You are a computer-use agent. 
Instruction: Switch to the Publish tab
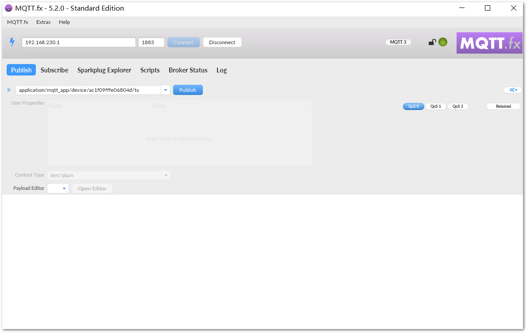pyautogui.click(x=21, y=70)
